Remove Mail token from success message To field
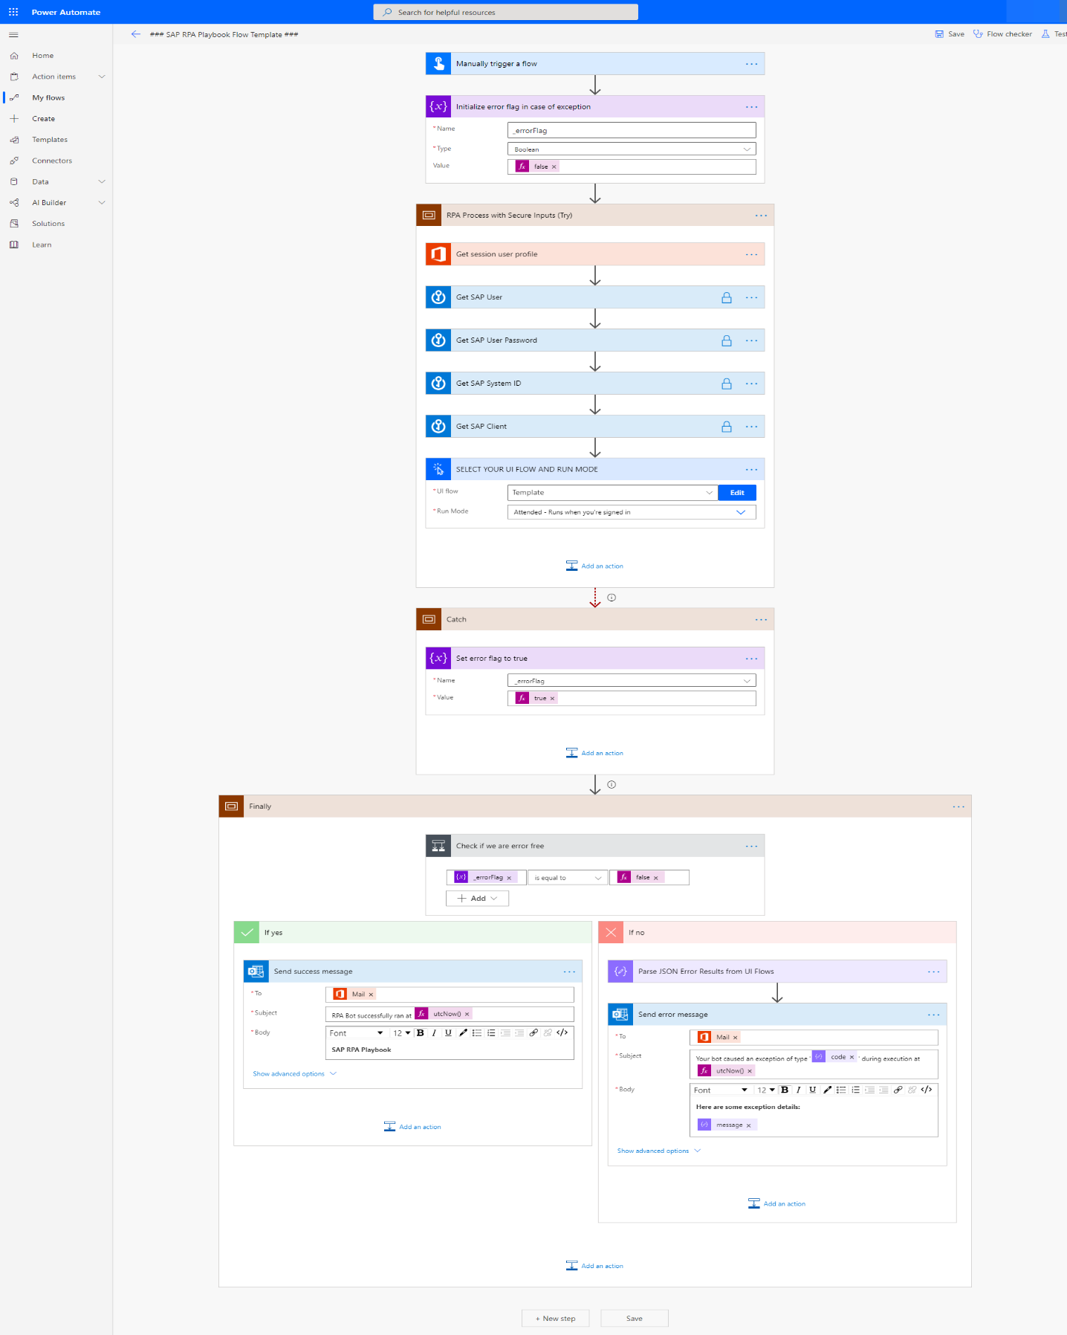 tap(371, 995)
